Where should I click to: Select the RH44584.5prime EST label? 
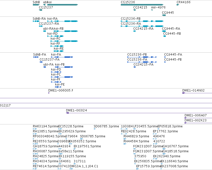136,142
